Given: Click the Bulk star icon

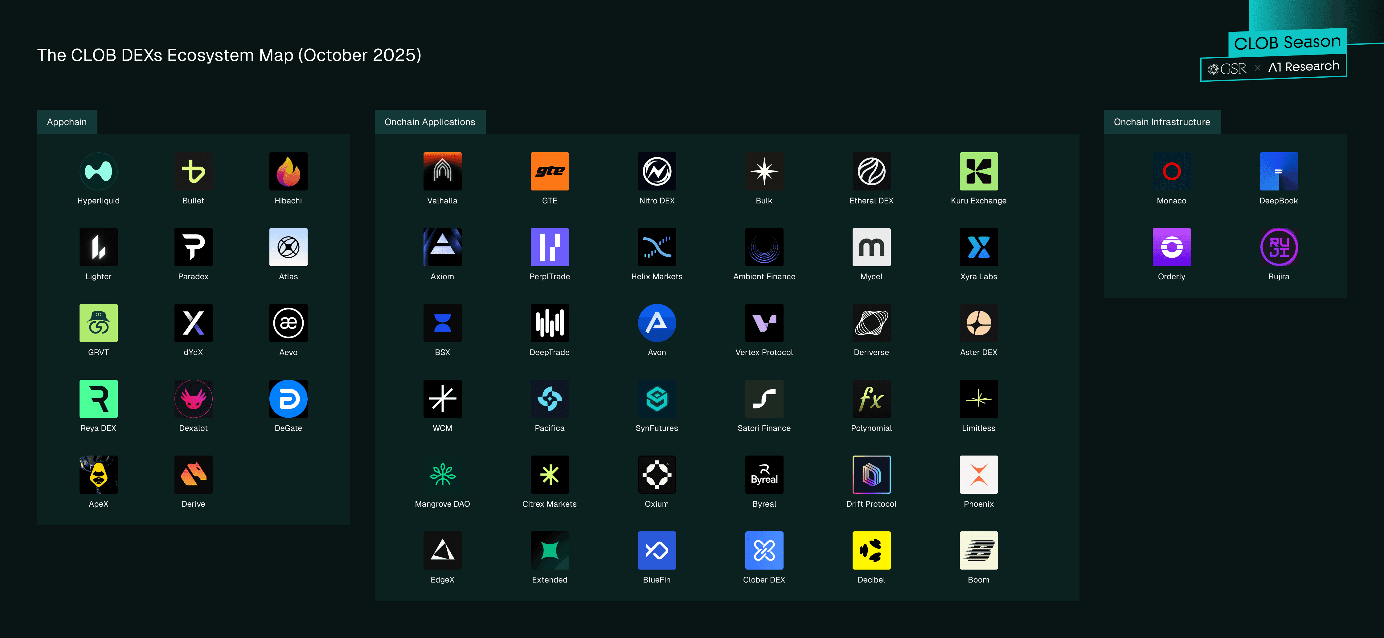Looking at the screenshot, I should click(764, 171).
